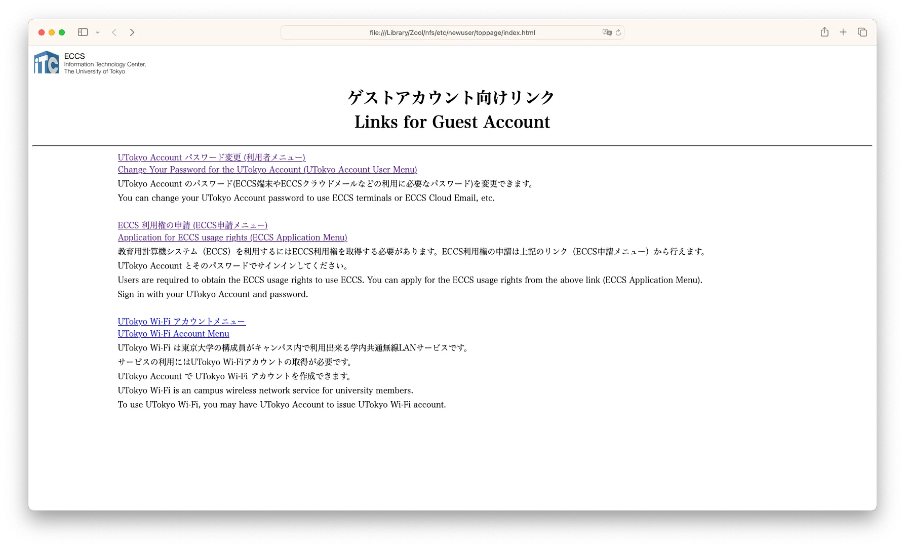Toggle the Safari sidebar button
This screenshot has height=548, width=905.
pyautogui.click(x=83, y=32)
